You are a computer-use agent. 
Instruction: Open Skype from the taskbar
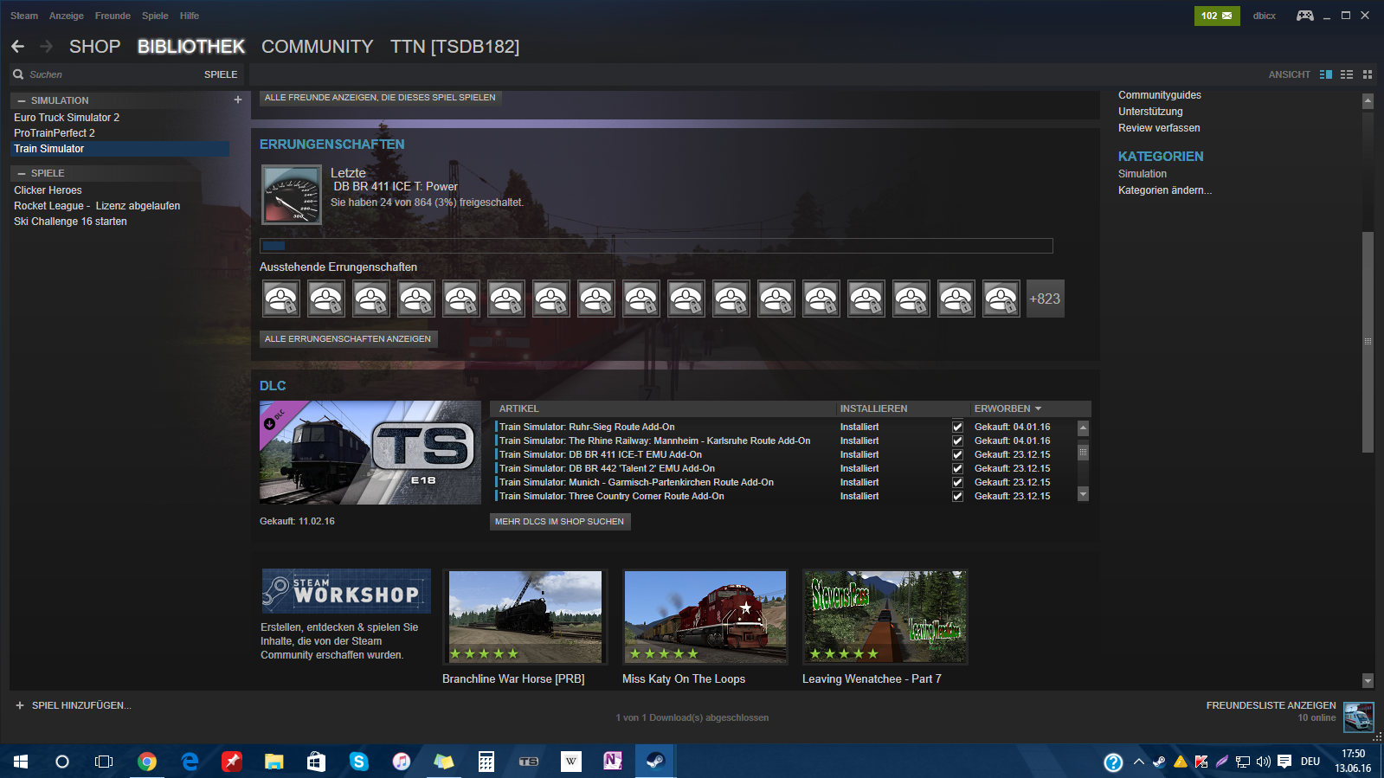359,762
